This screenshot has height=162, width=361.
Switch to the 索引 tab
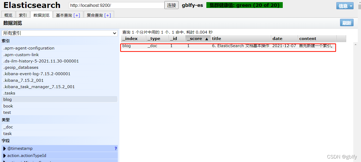(x=23, y=15)
